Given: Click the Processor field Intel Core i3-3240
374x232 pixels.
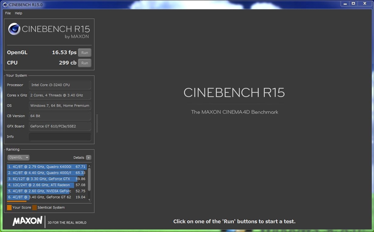Looking at the screenshot, I should pyautogui.click(x=60, y=85).
